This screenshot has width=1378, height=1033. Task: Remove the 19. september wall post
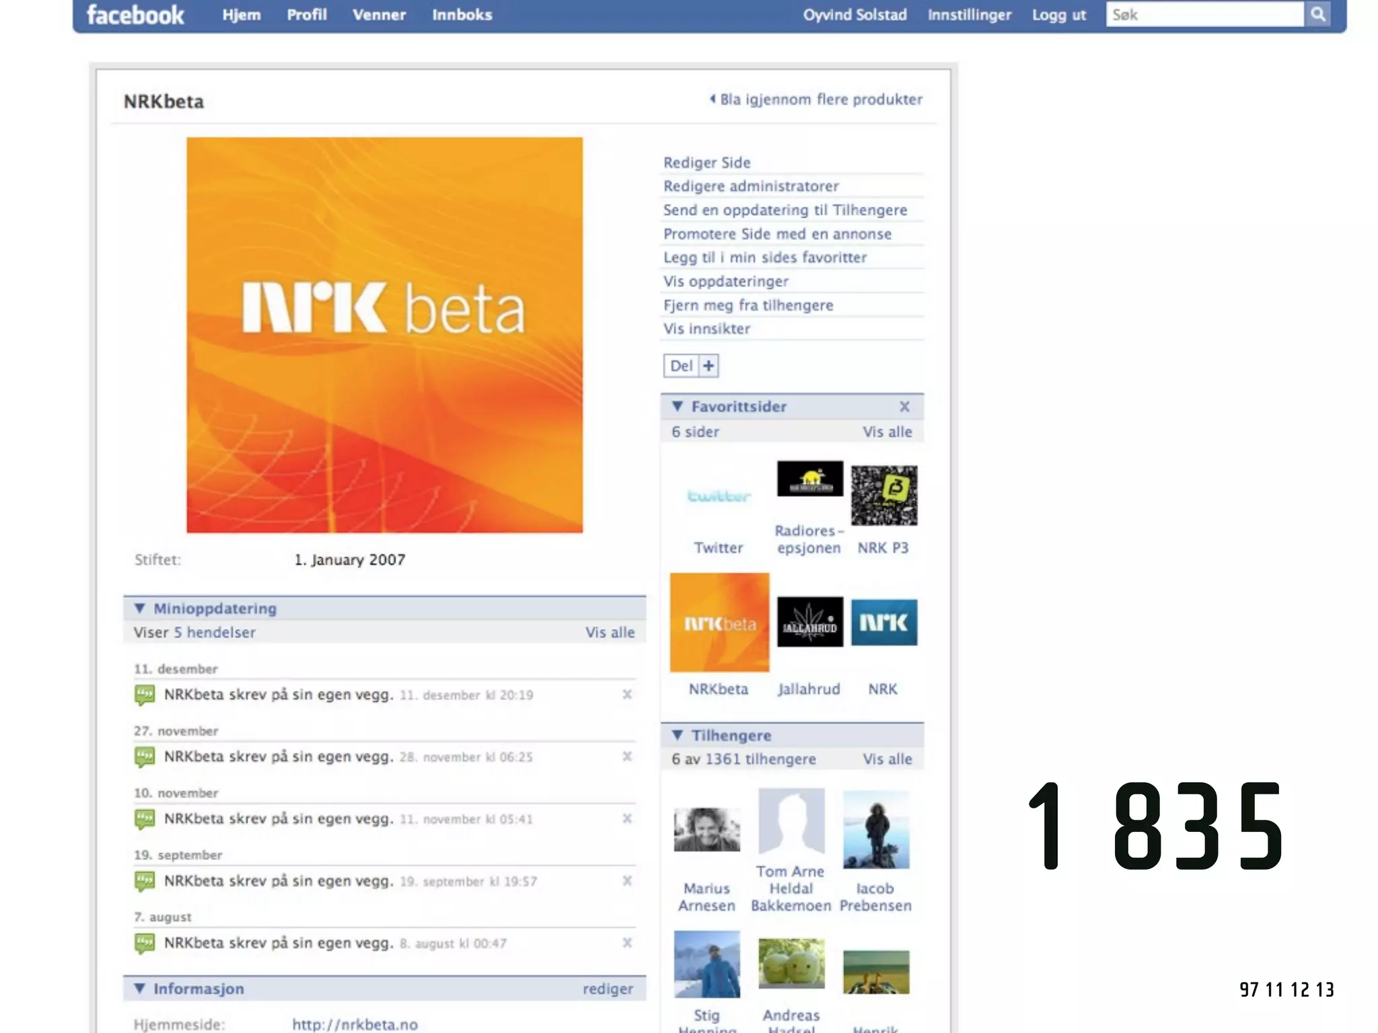(x=627, y=881)
